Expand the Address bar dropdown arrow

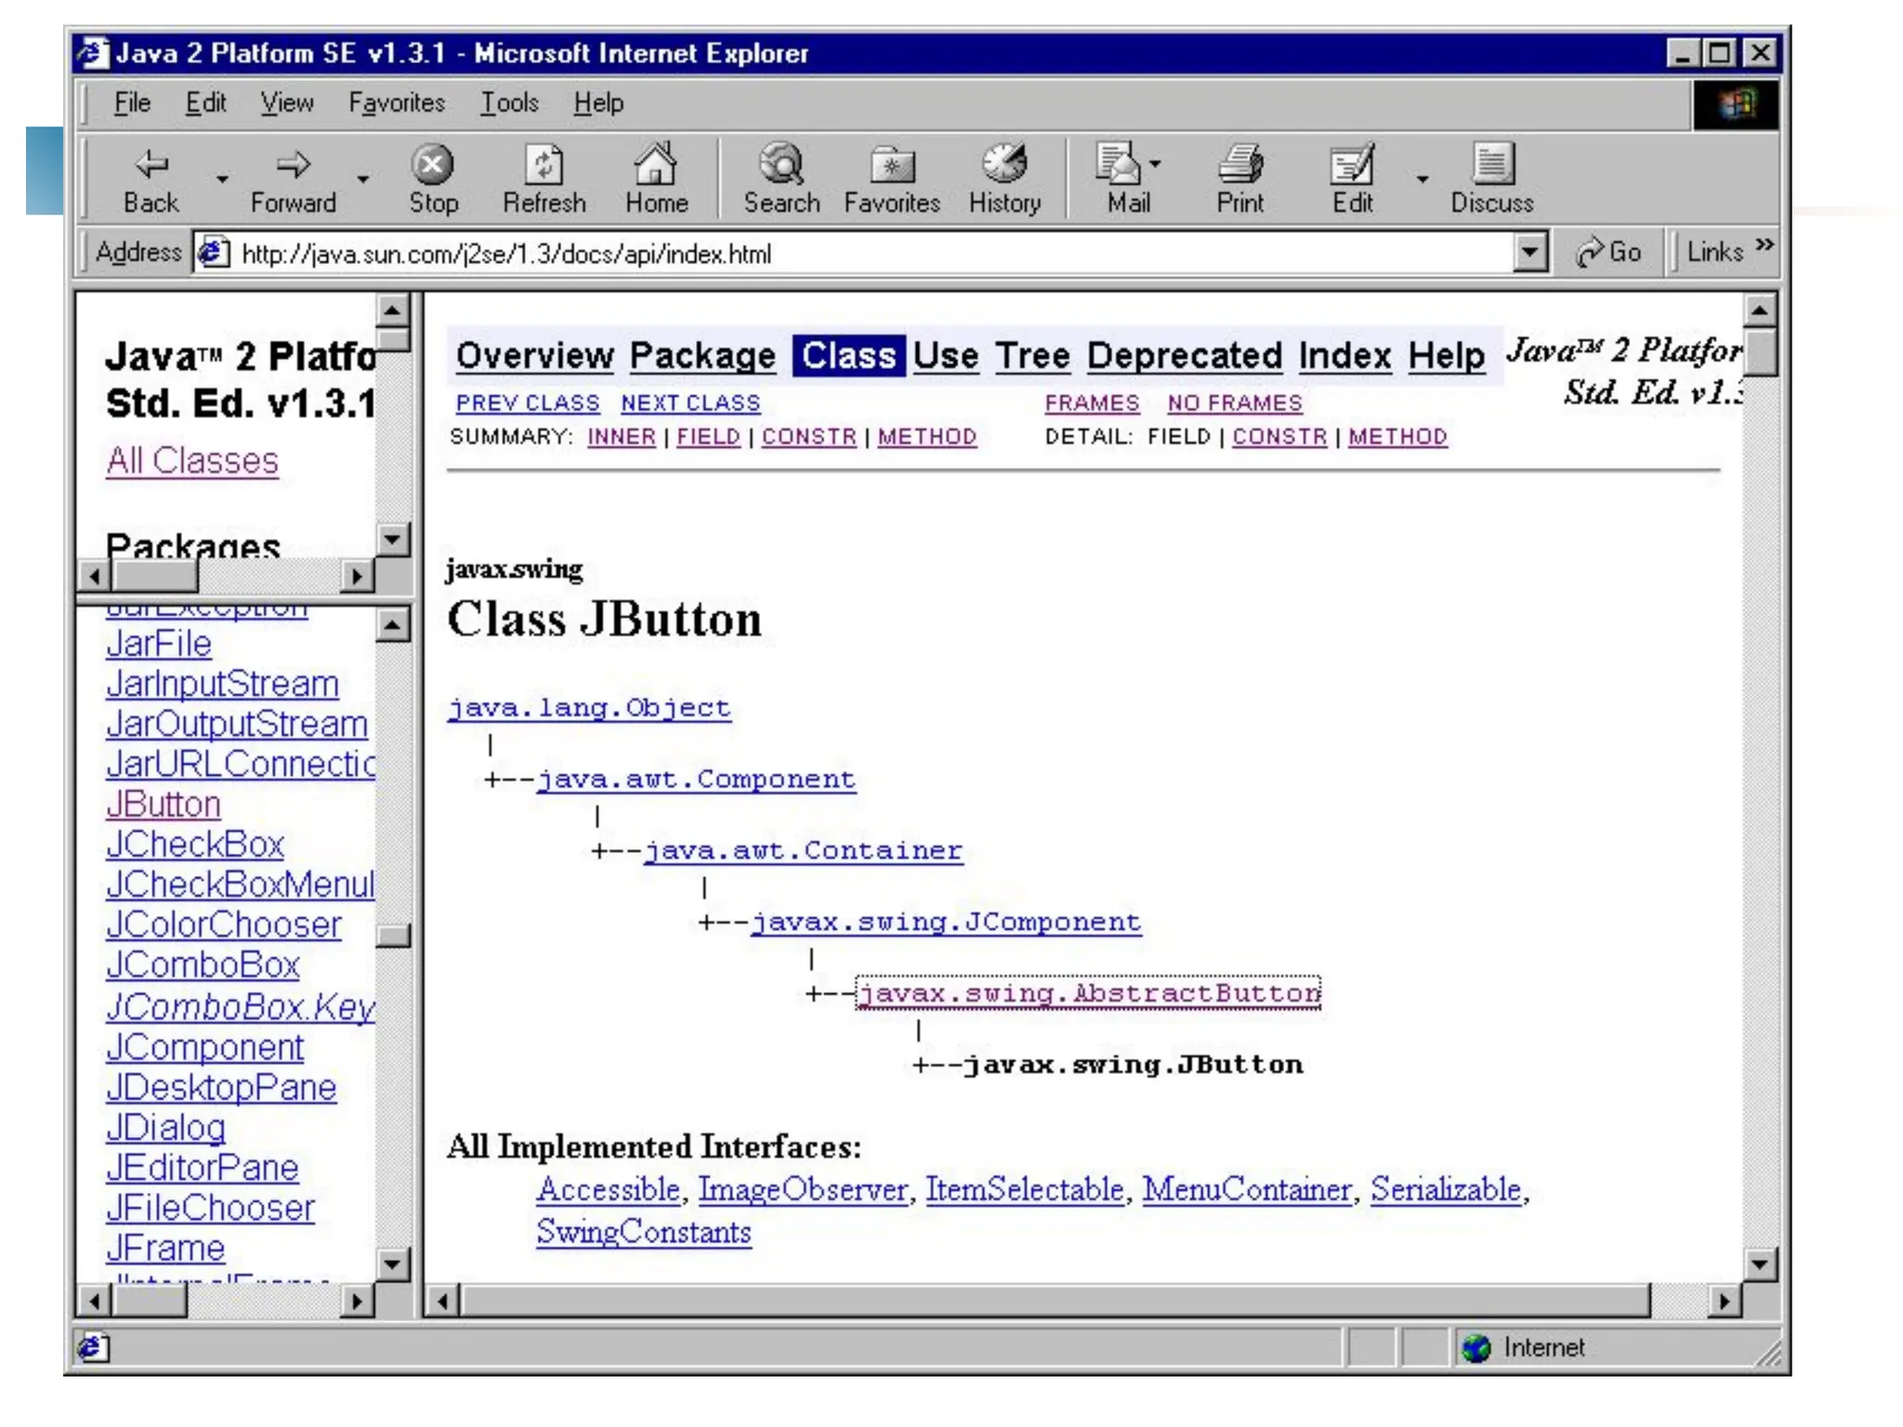[x=1529, y=252]
